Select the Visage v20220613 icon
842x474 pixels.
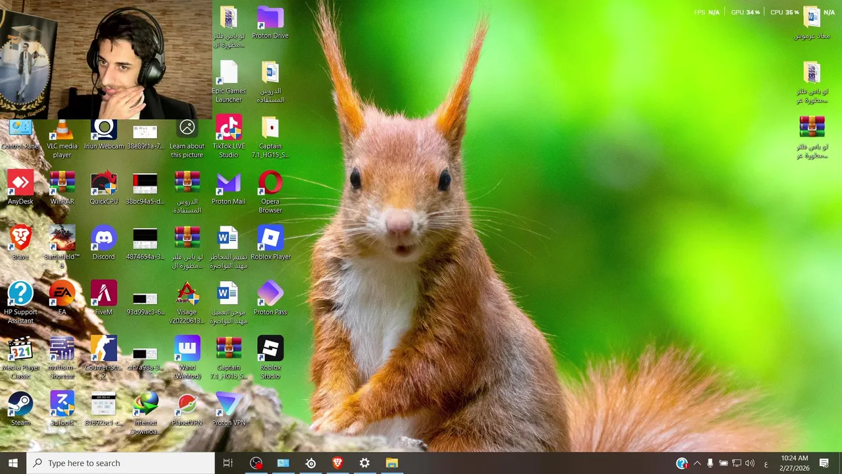pos(187,303)
